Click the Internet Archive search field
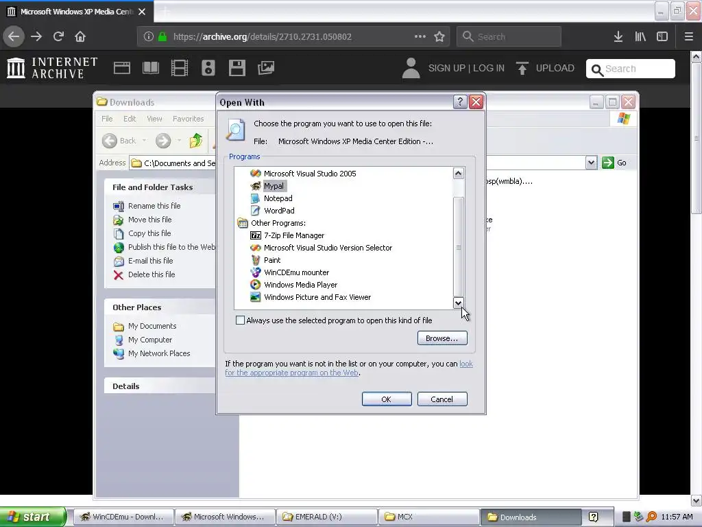702x527 pixels. click(x=631, y=69)
